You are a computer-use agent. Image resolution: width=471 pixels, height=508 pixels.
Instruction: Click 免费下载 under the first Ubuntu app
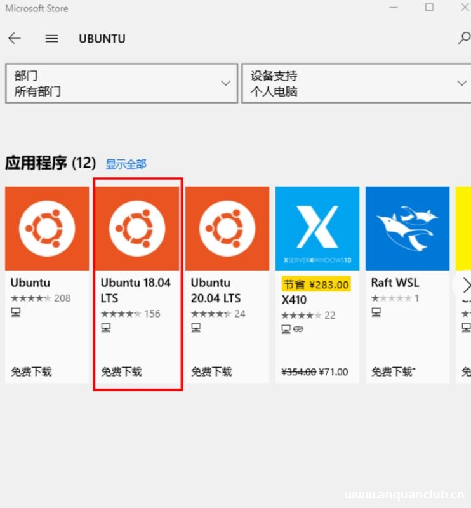click(x=32, y=371)
